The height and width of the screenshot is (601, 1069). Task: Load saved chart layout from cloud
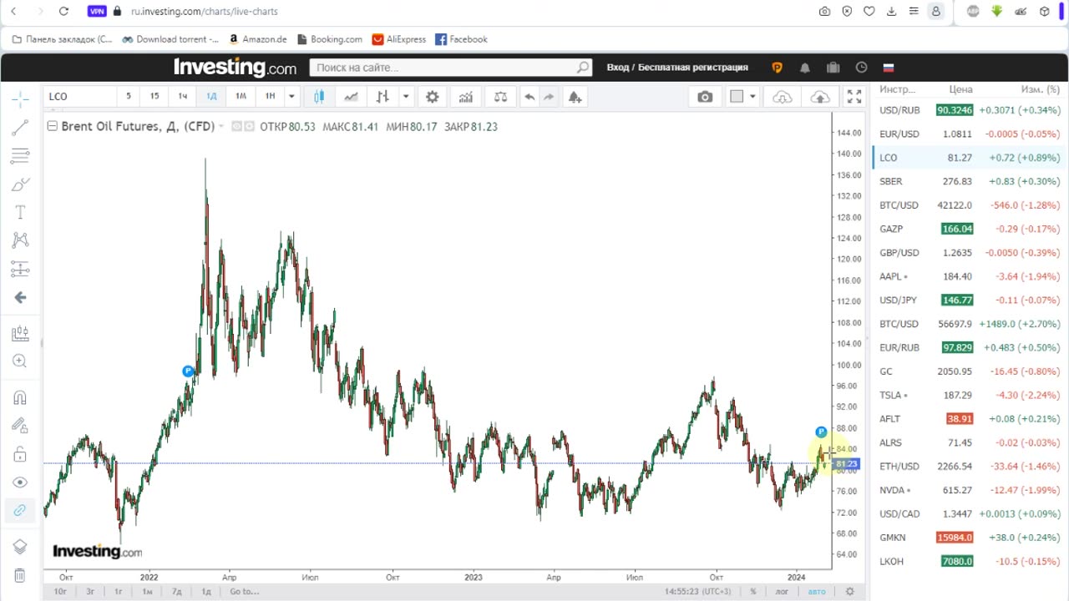(783, 97)
